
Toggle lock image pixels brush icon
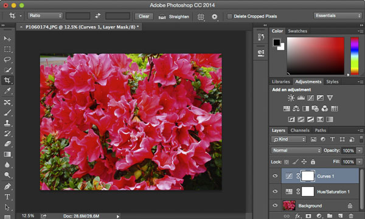coord(296,162)
